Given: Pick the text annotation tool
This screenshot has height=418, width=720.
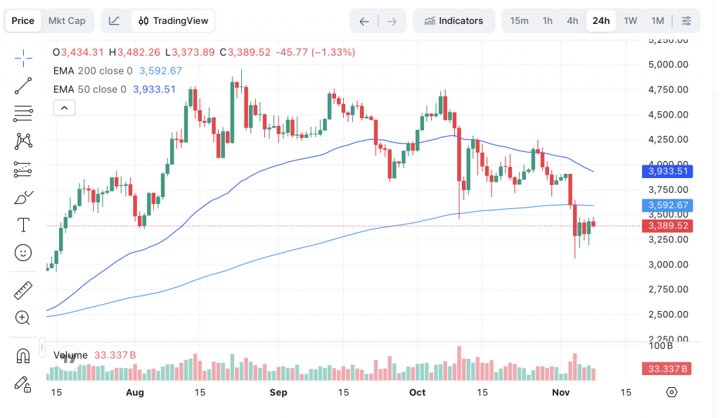Looking at the screenshot, I should [22, 225].
